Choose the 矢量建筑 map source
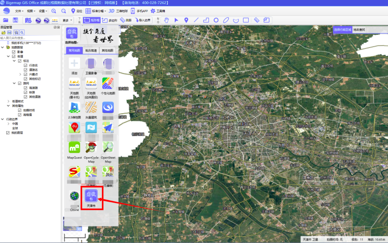The image size is (388, 243). pyautogui.click(x=91, y=110)
